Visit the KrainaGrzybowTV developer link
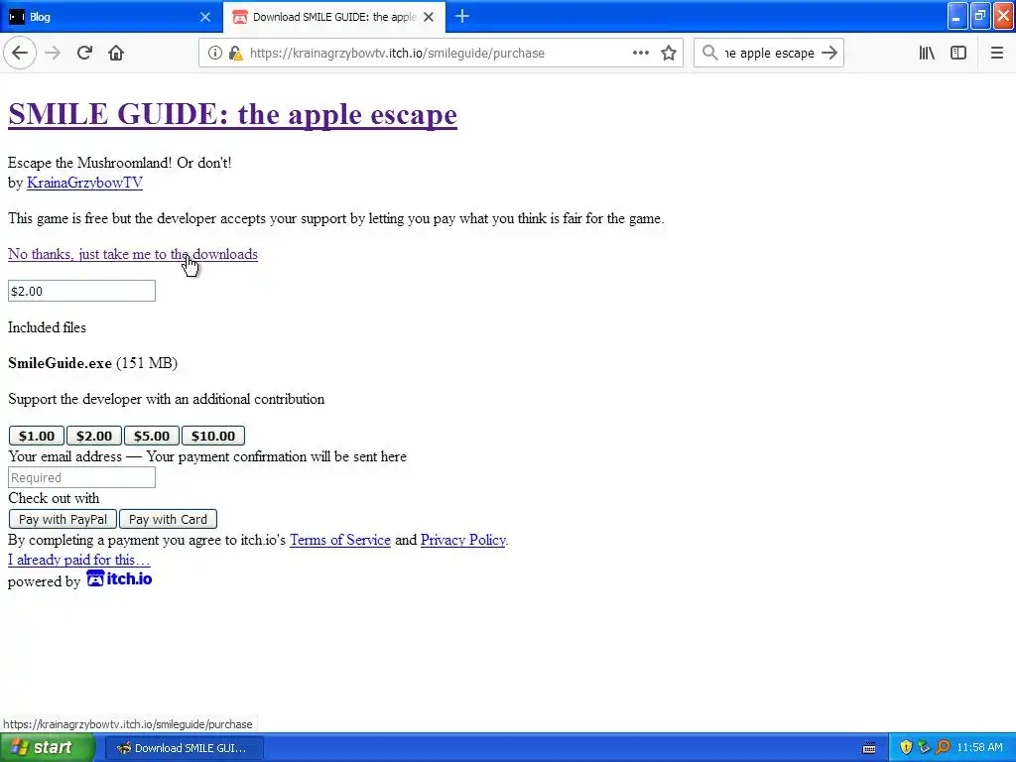Screen dimensions: 1016x762 [85, 183]
